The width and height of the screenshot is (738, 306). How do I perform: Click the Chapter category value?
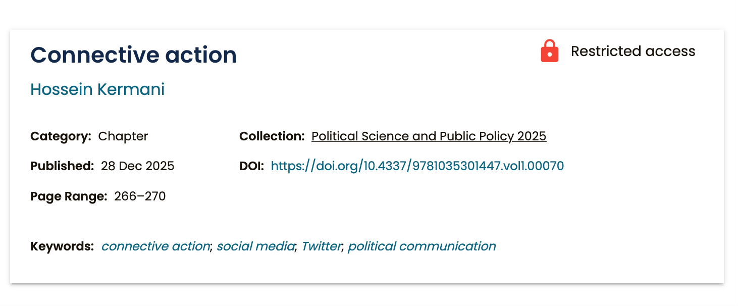pyautogui.click(x=123, y=136)
